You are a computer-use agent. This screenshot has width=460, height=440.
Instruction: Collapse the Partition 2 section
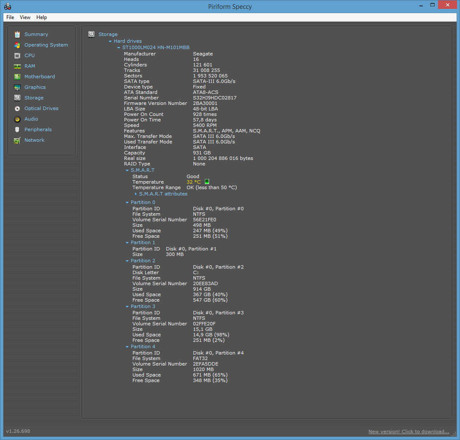127,261
